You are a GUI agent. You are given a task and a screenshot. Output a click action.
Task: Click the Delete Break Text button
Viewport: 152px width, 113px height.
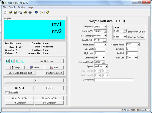click(x=54, y=73)
